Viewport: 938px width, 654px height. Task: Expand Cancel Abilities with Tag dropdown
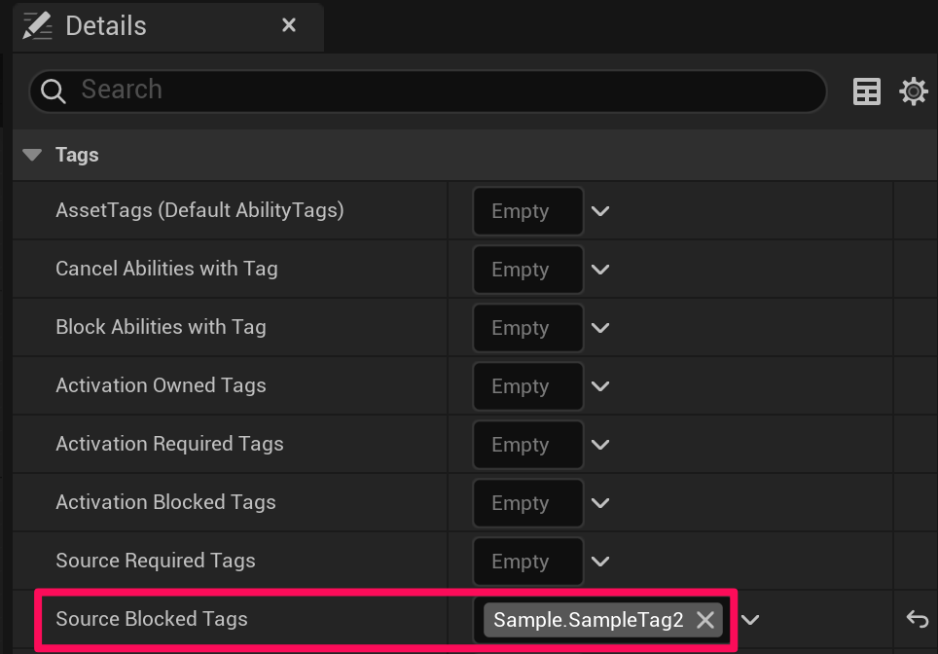(x=600, y=270)
